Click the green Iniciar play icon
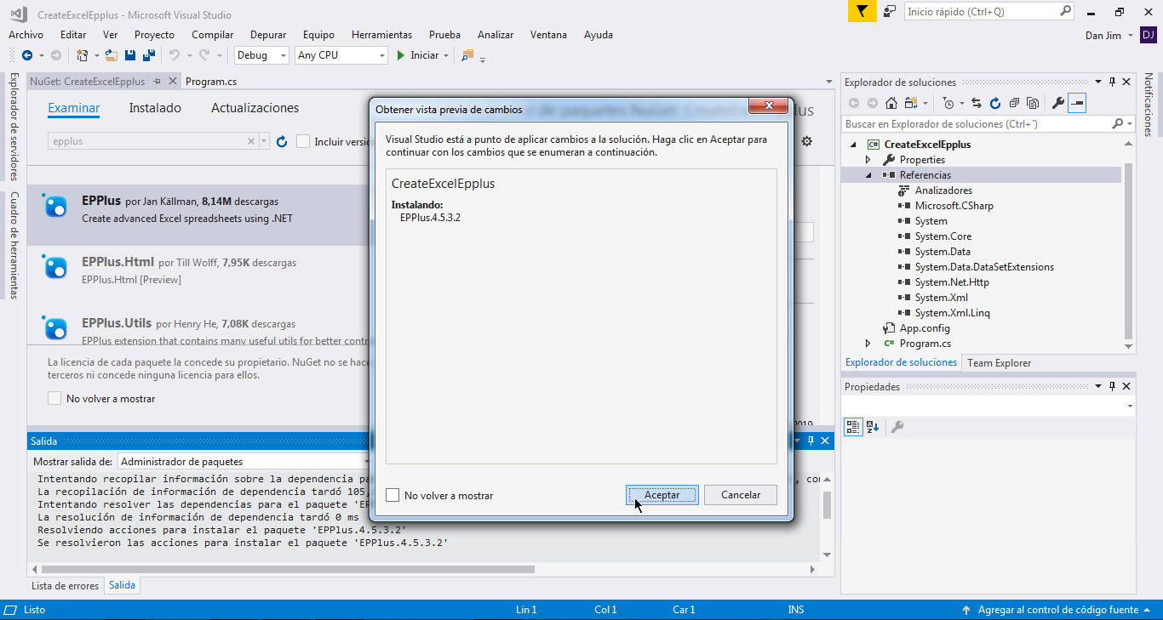The image size is (1163, 620). 403,55
